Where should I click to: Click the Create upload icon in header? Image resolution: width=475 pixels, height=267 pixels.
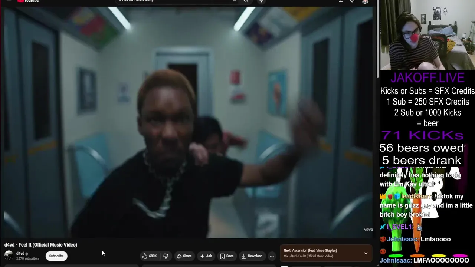pos(341,1)
